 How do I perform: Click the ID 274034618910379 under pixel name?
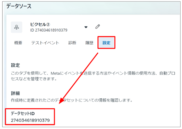[49, 30]
